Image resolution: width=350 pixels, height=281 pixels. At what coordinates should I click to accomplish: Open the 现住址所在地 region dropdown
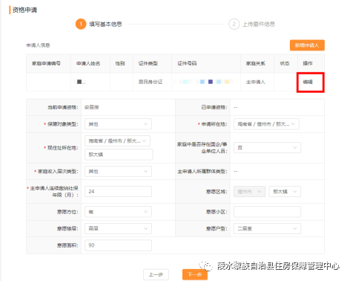(x=117, y=140)
